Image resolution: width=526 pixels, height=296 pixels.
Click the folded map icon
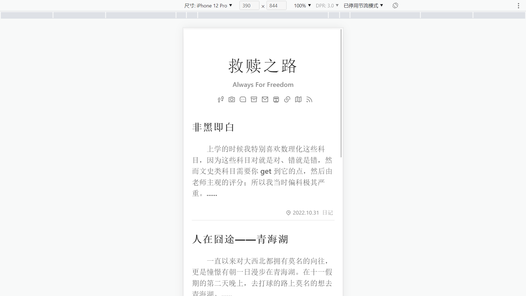coord(298,99)
